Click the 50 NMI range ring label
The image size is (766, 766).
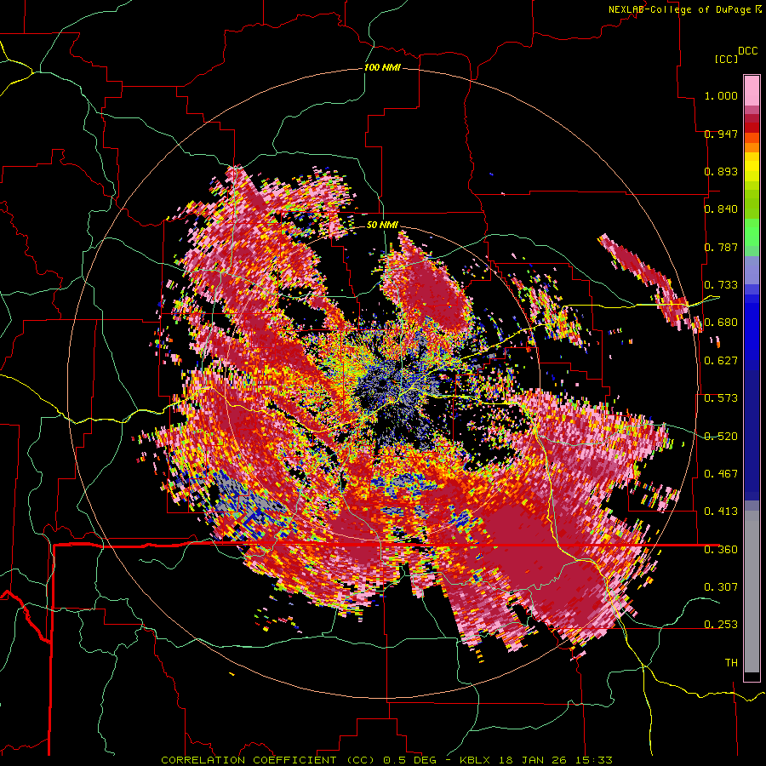click(x=382, y=225)
